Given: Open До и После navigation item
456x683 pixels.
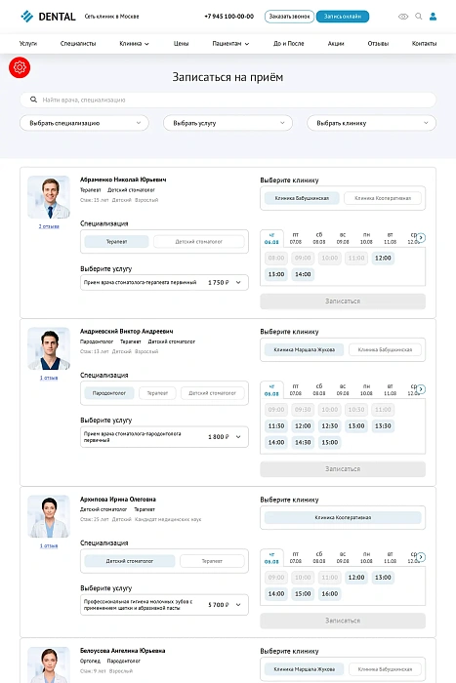Looking at the screenshot, I should pyautogui.click(x=289, y=44).
